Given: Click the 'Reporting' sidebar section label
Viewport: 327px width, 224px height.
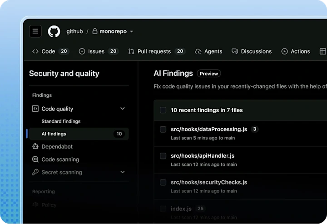Looking at the screenshot, I should click(44, 191).
